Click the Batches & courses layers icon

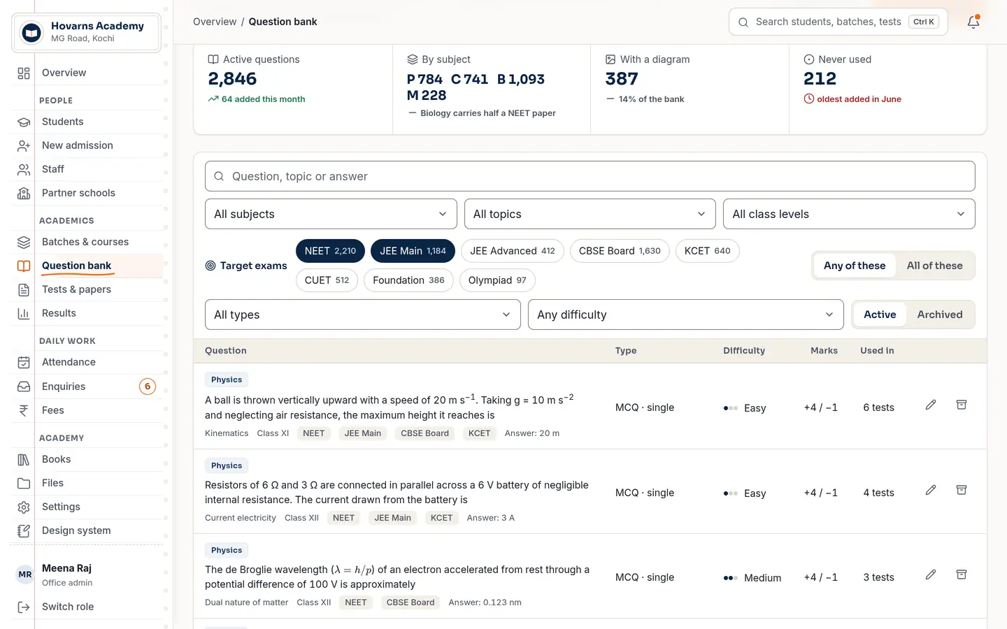[x=24, y=242]
